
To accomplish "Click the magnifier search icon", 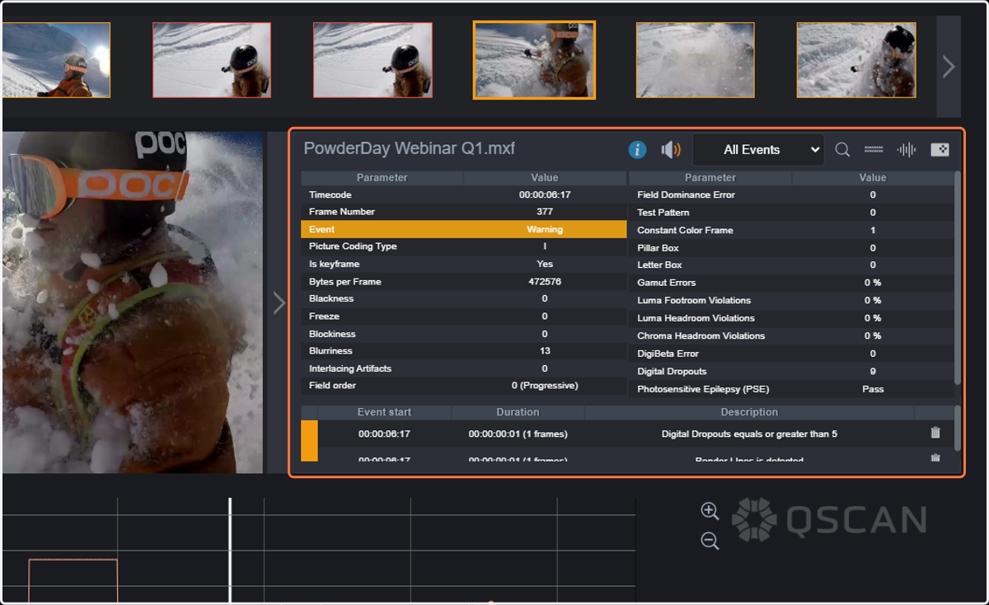I will coord(842,149).
